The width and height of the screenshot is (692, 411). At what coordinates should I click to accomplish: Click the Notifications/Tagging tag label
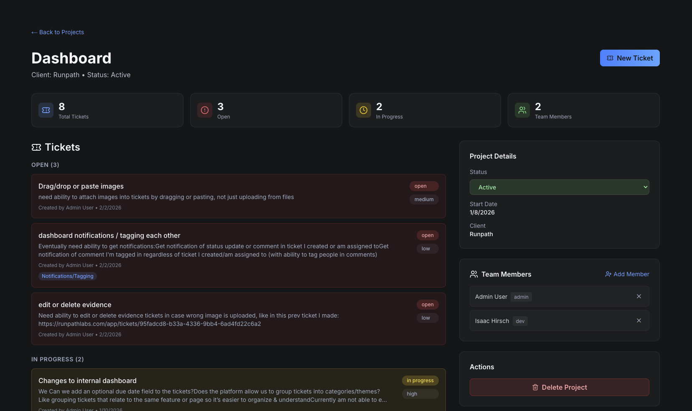(68, 276)
